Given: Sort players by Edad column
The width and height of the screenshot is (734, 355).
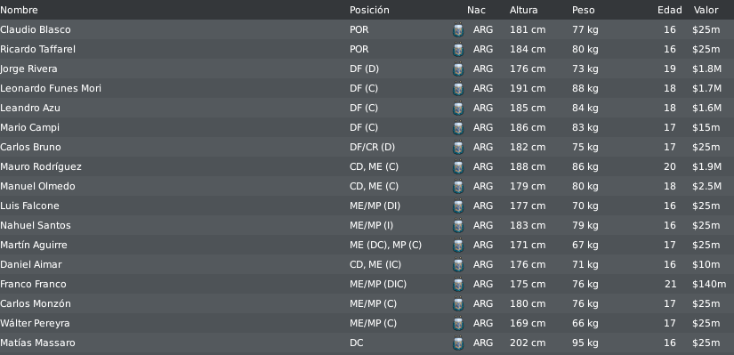Looking at the screenshot, I should point(669,10).
